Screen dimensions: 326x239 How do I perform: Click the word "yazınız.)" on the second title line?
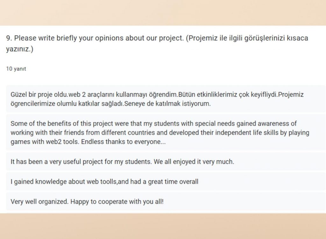tap(20, 50)
